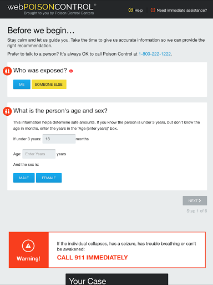
Task: Click the red immediate assistance alert icon
Action: (153, 10)
